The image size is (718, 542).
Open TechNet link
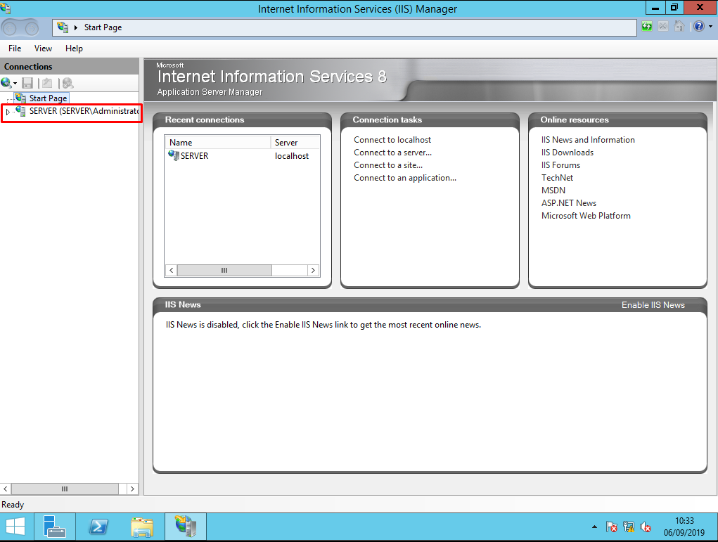coord(557,178)
